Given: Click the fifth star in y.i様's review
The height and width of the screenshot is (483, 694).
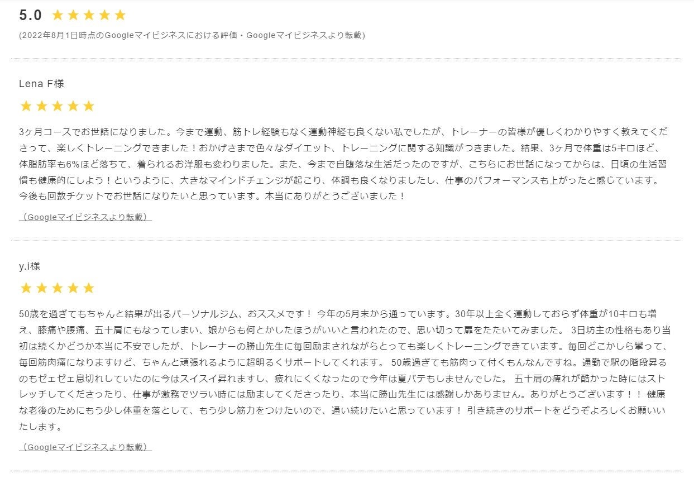Looking at the screenshot, I should pos(88,288).
